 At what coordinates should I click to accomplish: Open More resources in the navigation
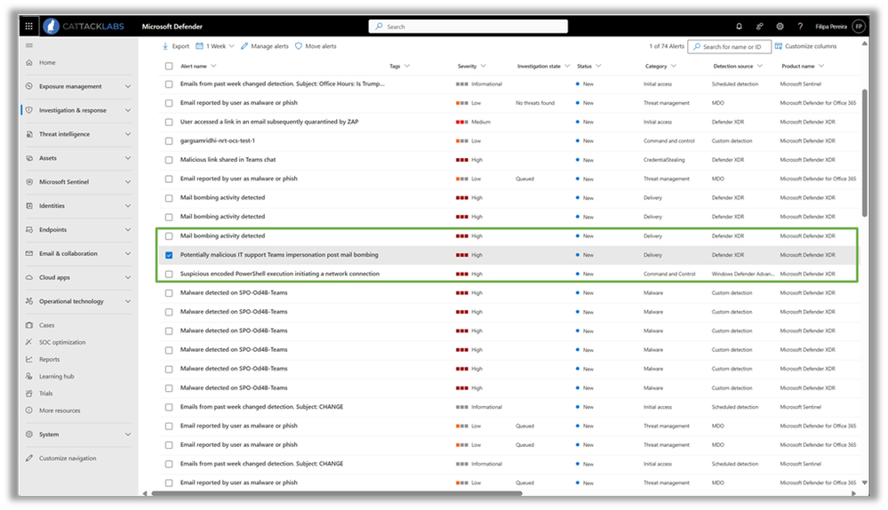(x=60, y=410)
